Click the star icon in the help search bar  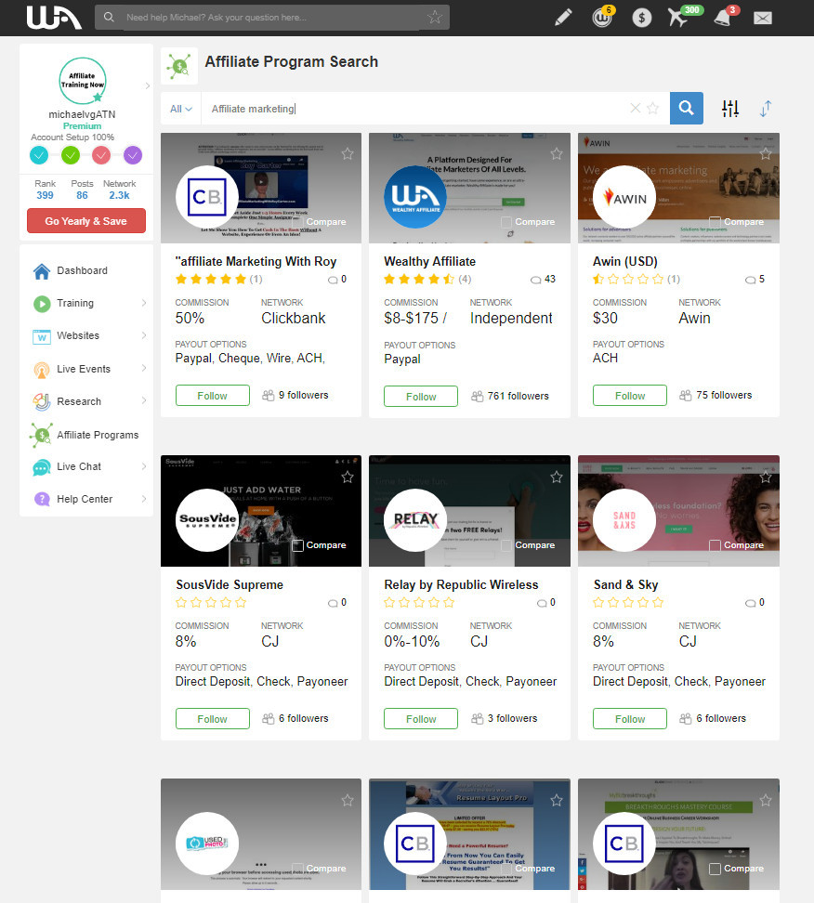(x=435, y=18)
